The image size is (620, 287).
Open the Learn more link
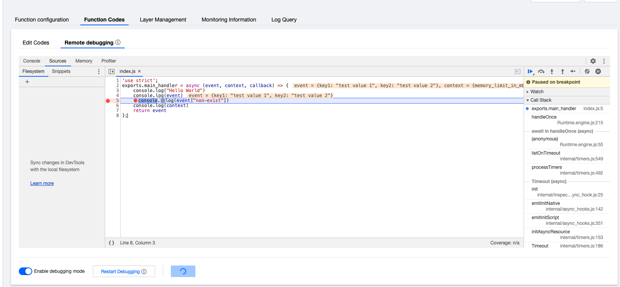(x=42, y=183)
